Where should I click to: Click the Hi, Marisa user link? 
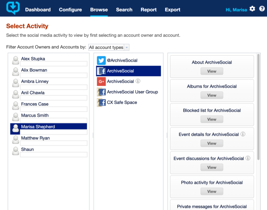tap(236, 10)
